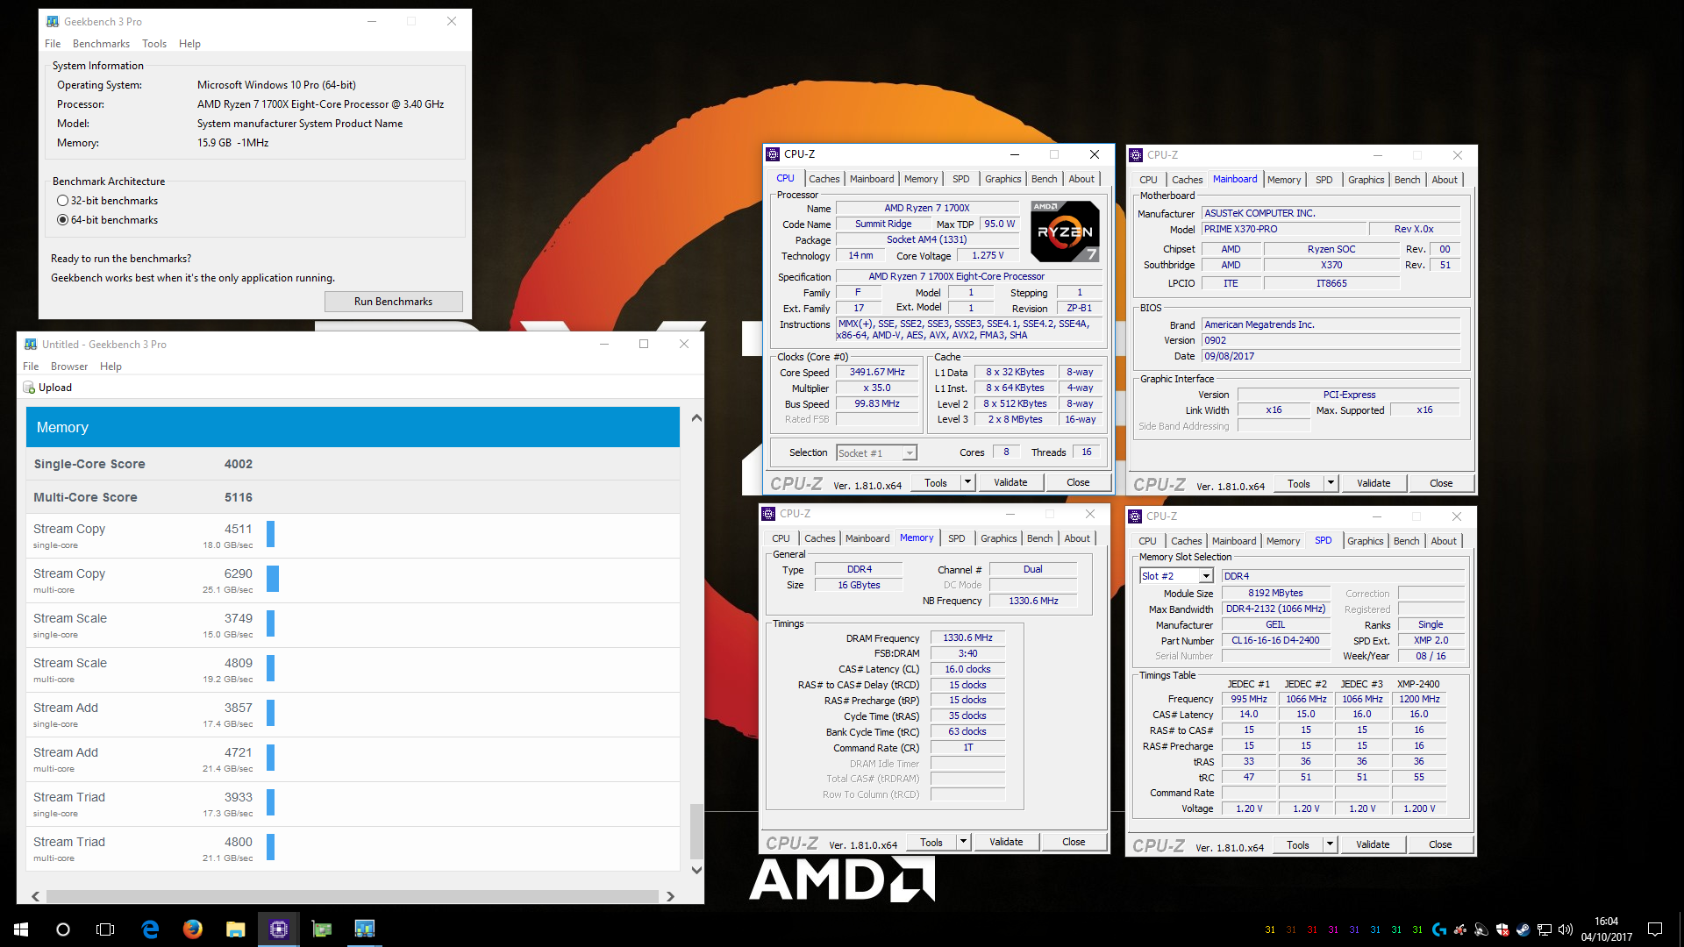Open the MSI Afterburner plane tray icon

(1459, 929)
